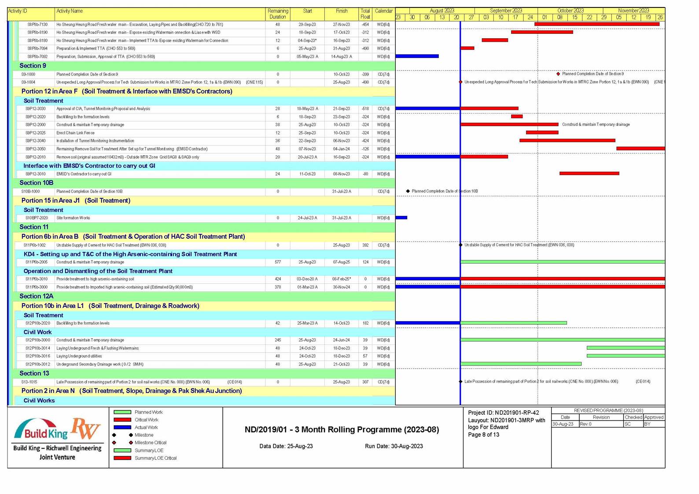Select the Portion 10b in Area L1 band
Screen dimensions: 699x494
point(205,306)
